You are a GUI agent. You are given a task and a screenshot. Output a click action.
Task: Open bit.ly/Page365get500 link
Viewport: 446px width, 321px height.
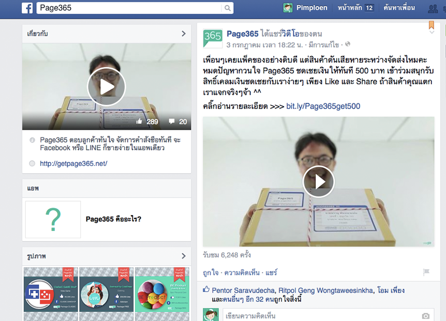point(323,106)
